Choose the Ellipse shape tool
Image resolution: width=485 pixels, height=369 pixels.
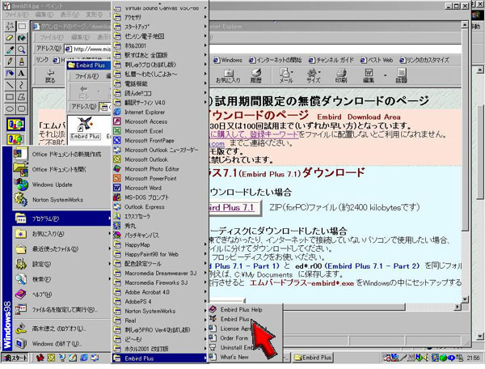click(10, 108)
